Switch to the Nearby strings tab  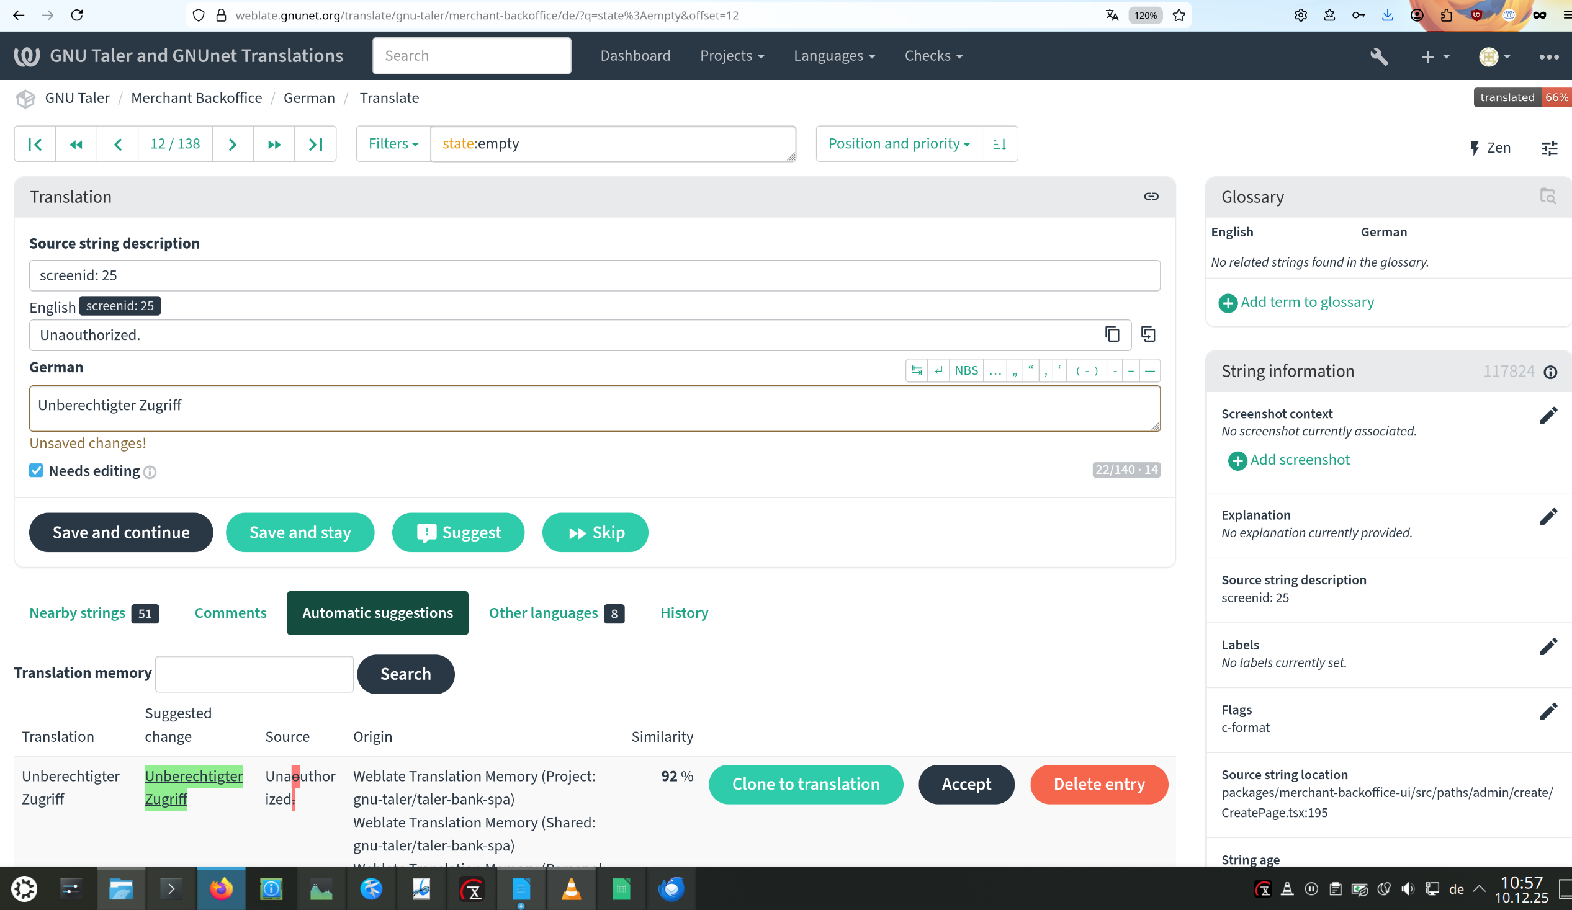click(78, 613)
